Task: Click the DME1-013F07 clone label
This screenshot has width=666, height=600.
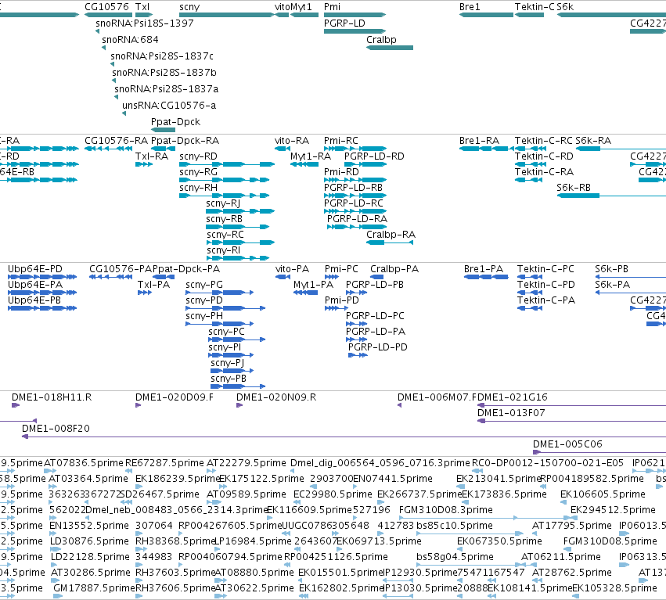Action: (x=511, y=413)
